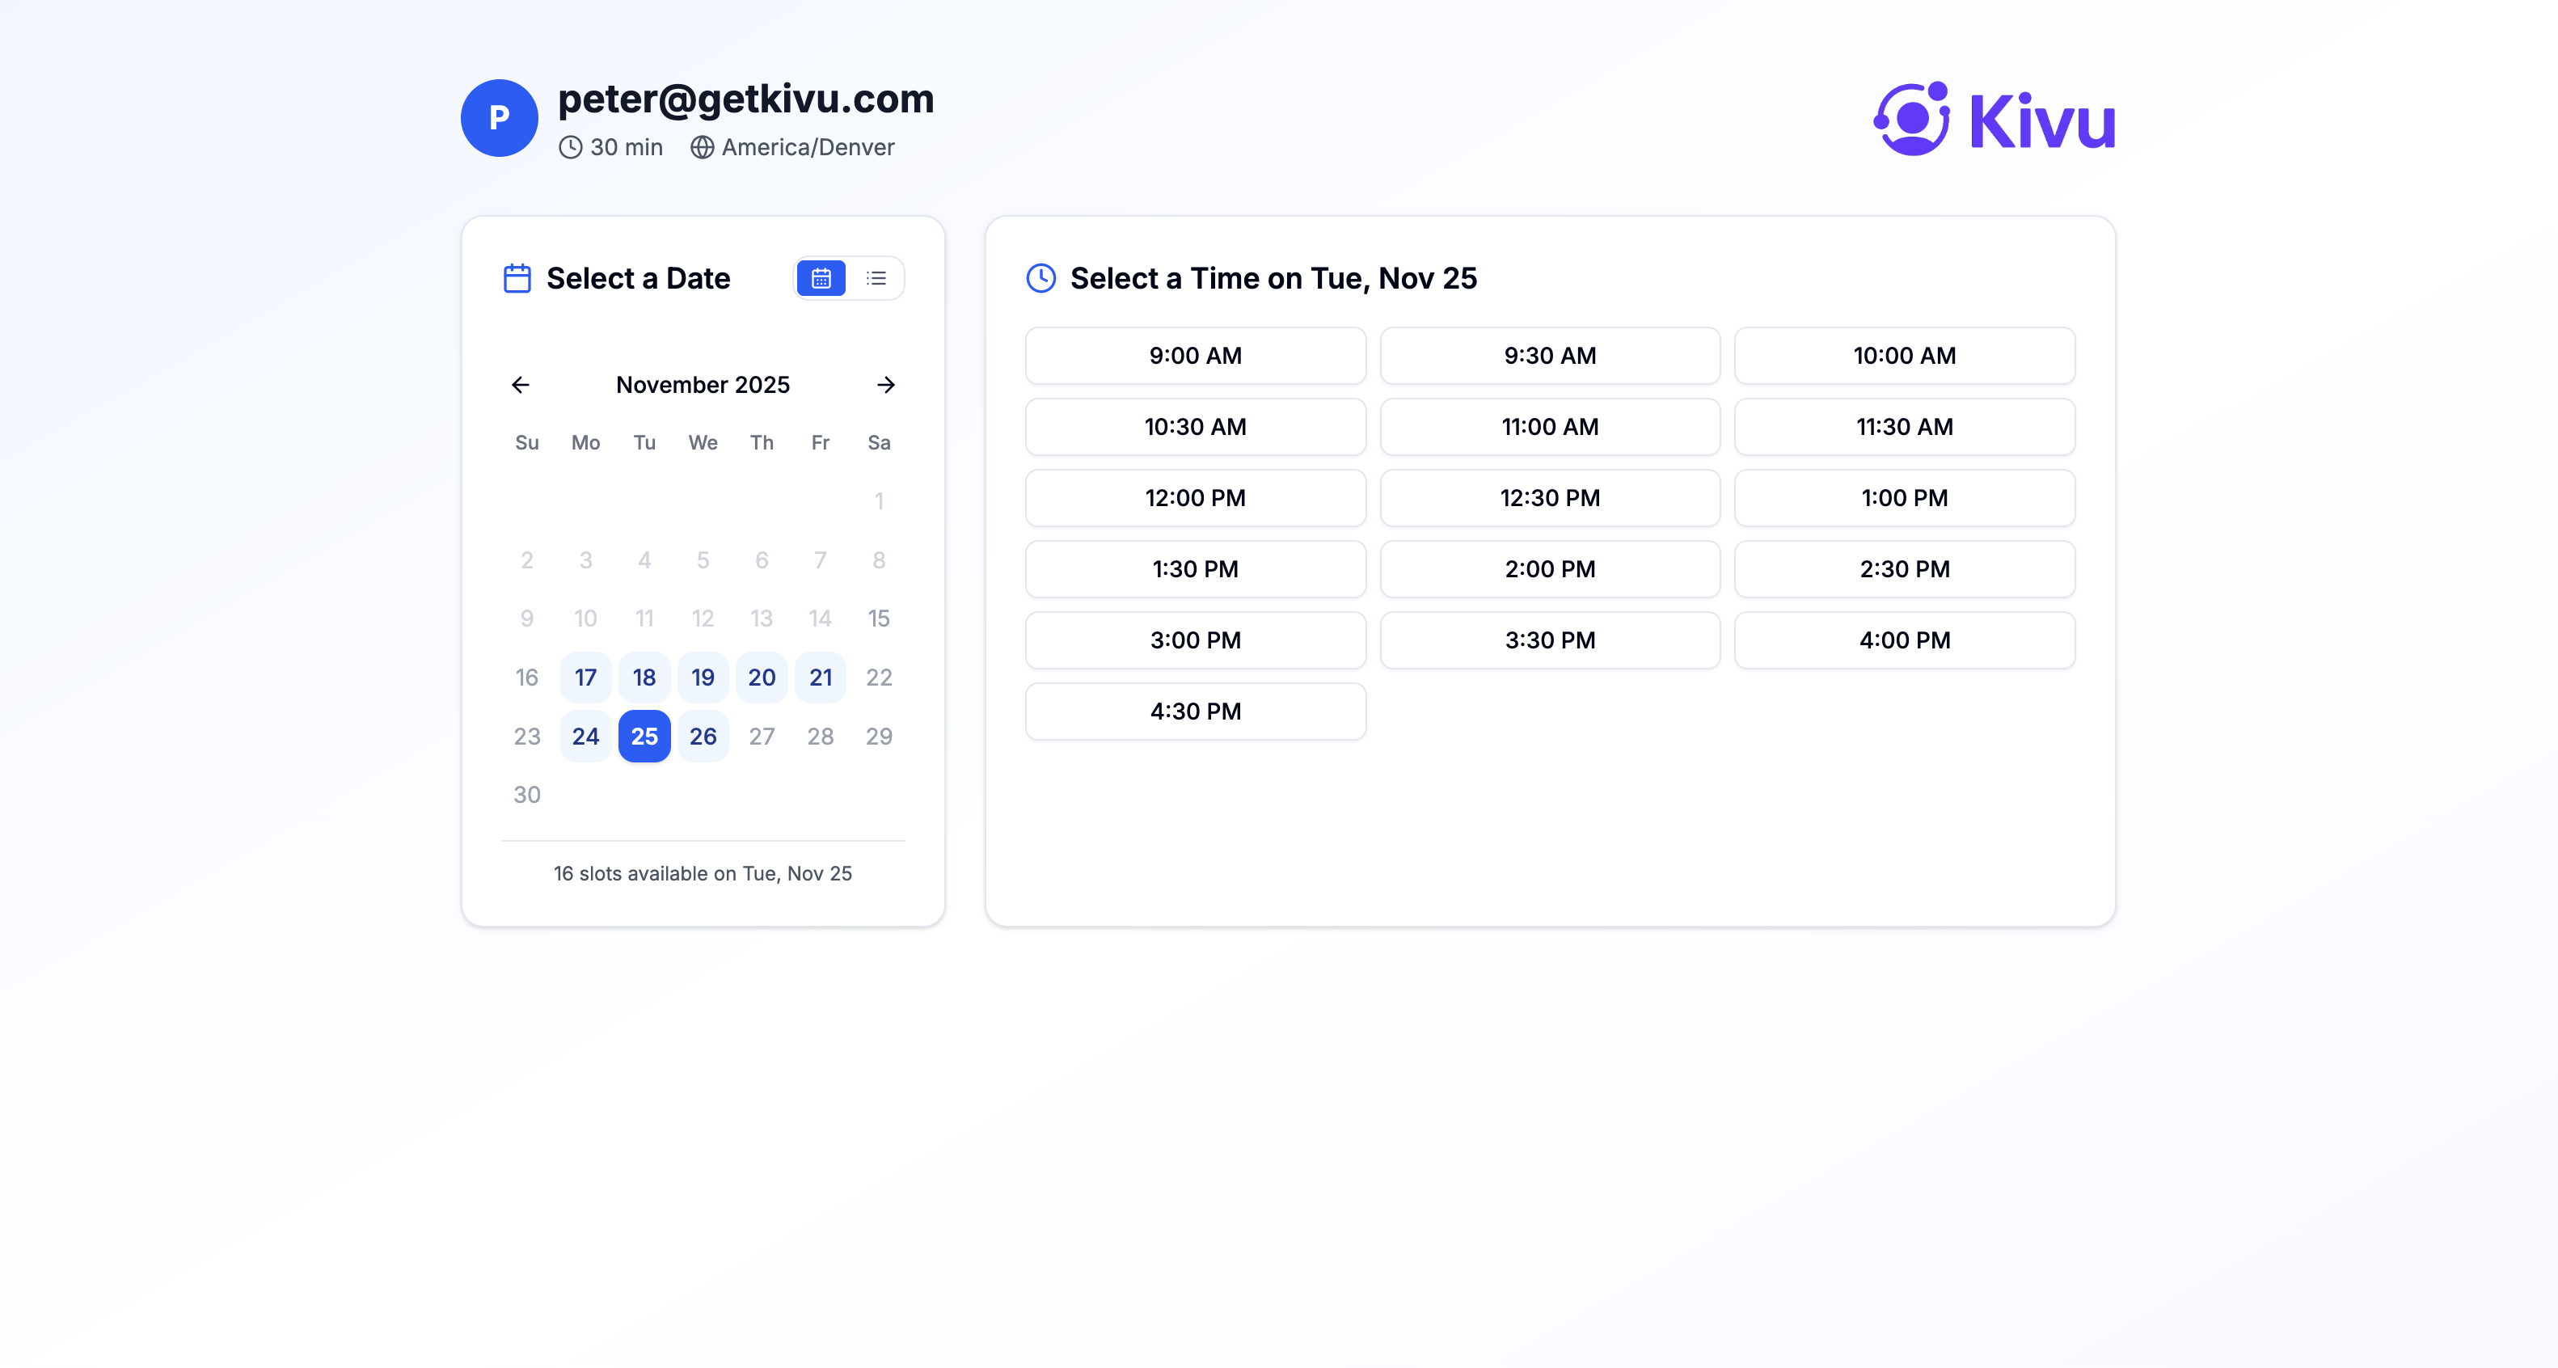Pick the 4:30 PM time slot
The height and width of the screenshot is (1368, 2558).
[1196, 711]
